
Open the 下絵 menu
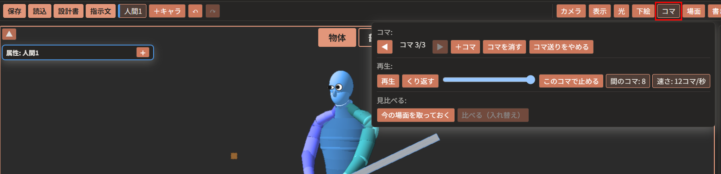point(643,12)
